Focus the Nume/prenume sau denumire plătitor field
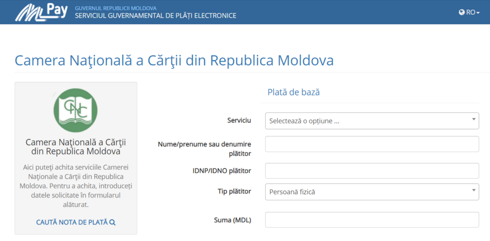The image size is (490, 241). point(372,144)
